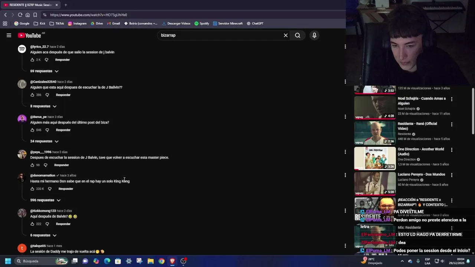The height and width of the screenshot is (267, 475).
Task: Open options menu for @lyrics_22.7 comment
Action: click(x=345, y=47)
